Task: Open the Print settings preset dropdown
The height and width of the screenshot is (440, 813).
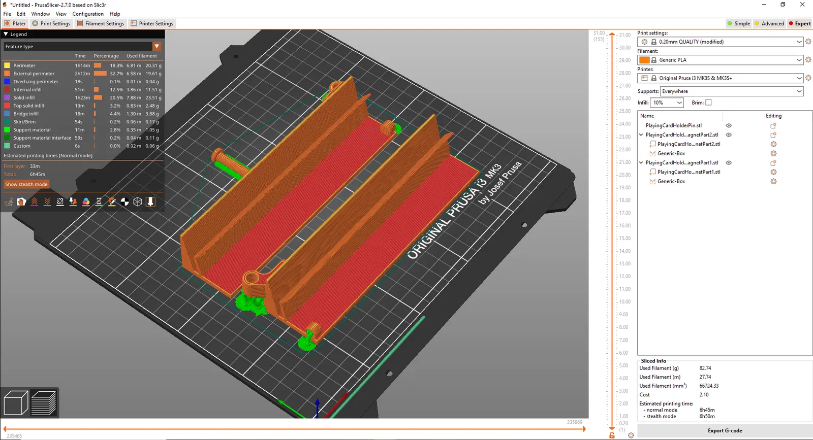Action: click(x=720, y=42)
